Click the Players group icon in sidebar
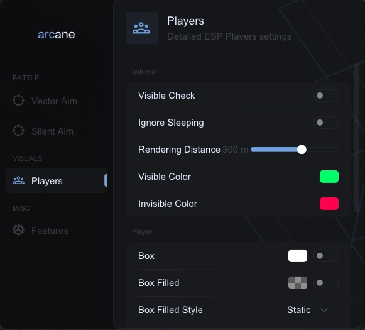 click(x=18, y=180)
